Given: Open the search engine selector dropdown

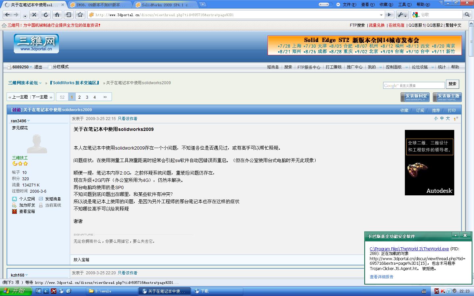Looking at the screenshot, I should [416, 15].
